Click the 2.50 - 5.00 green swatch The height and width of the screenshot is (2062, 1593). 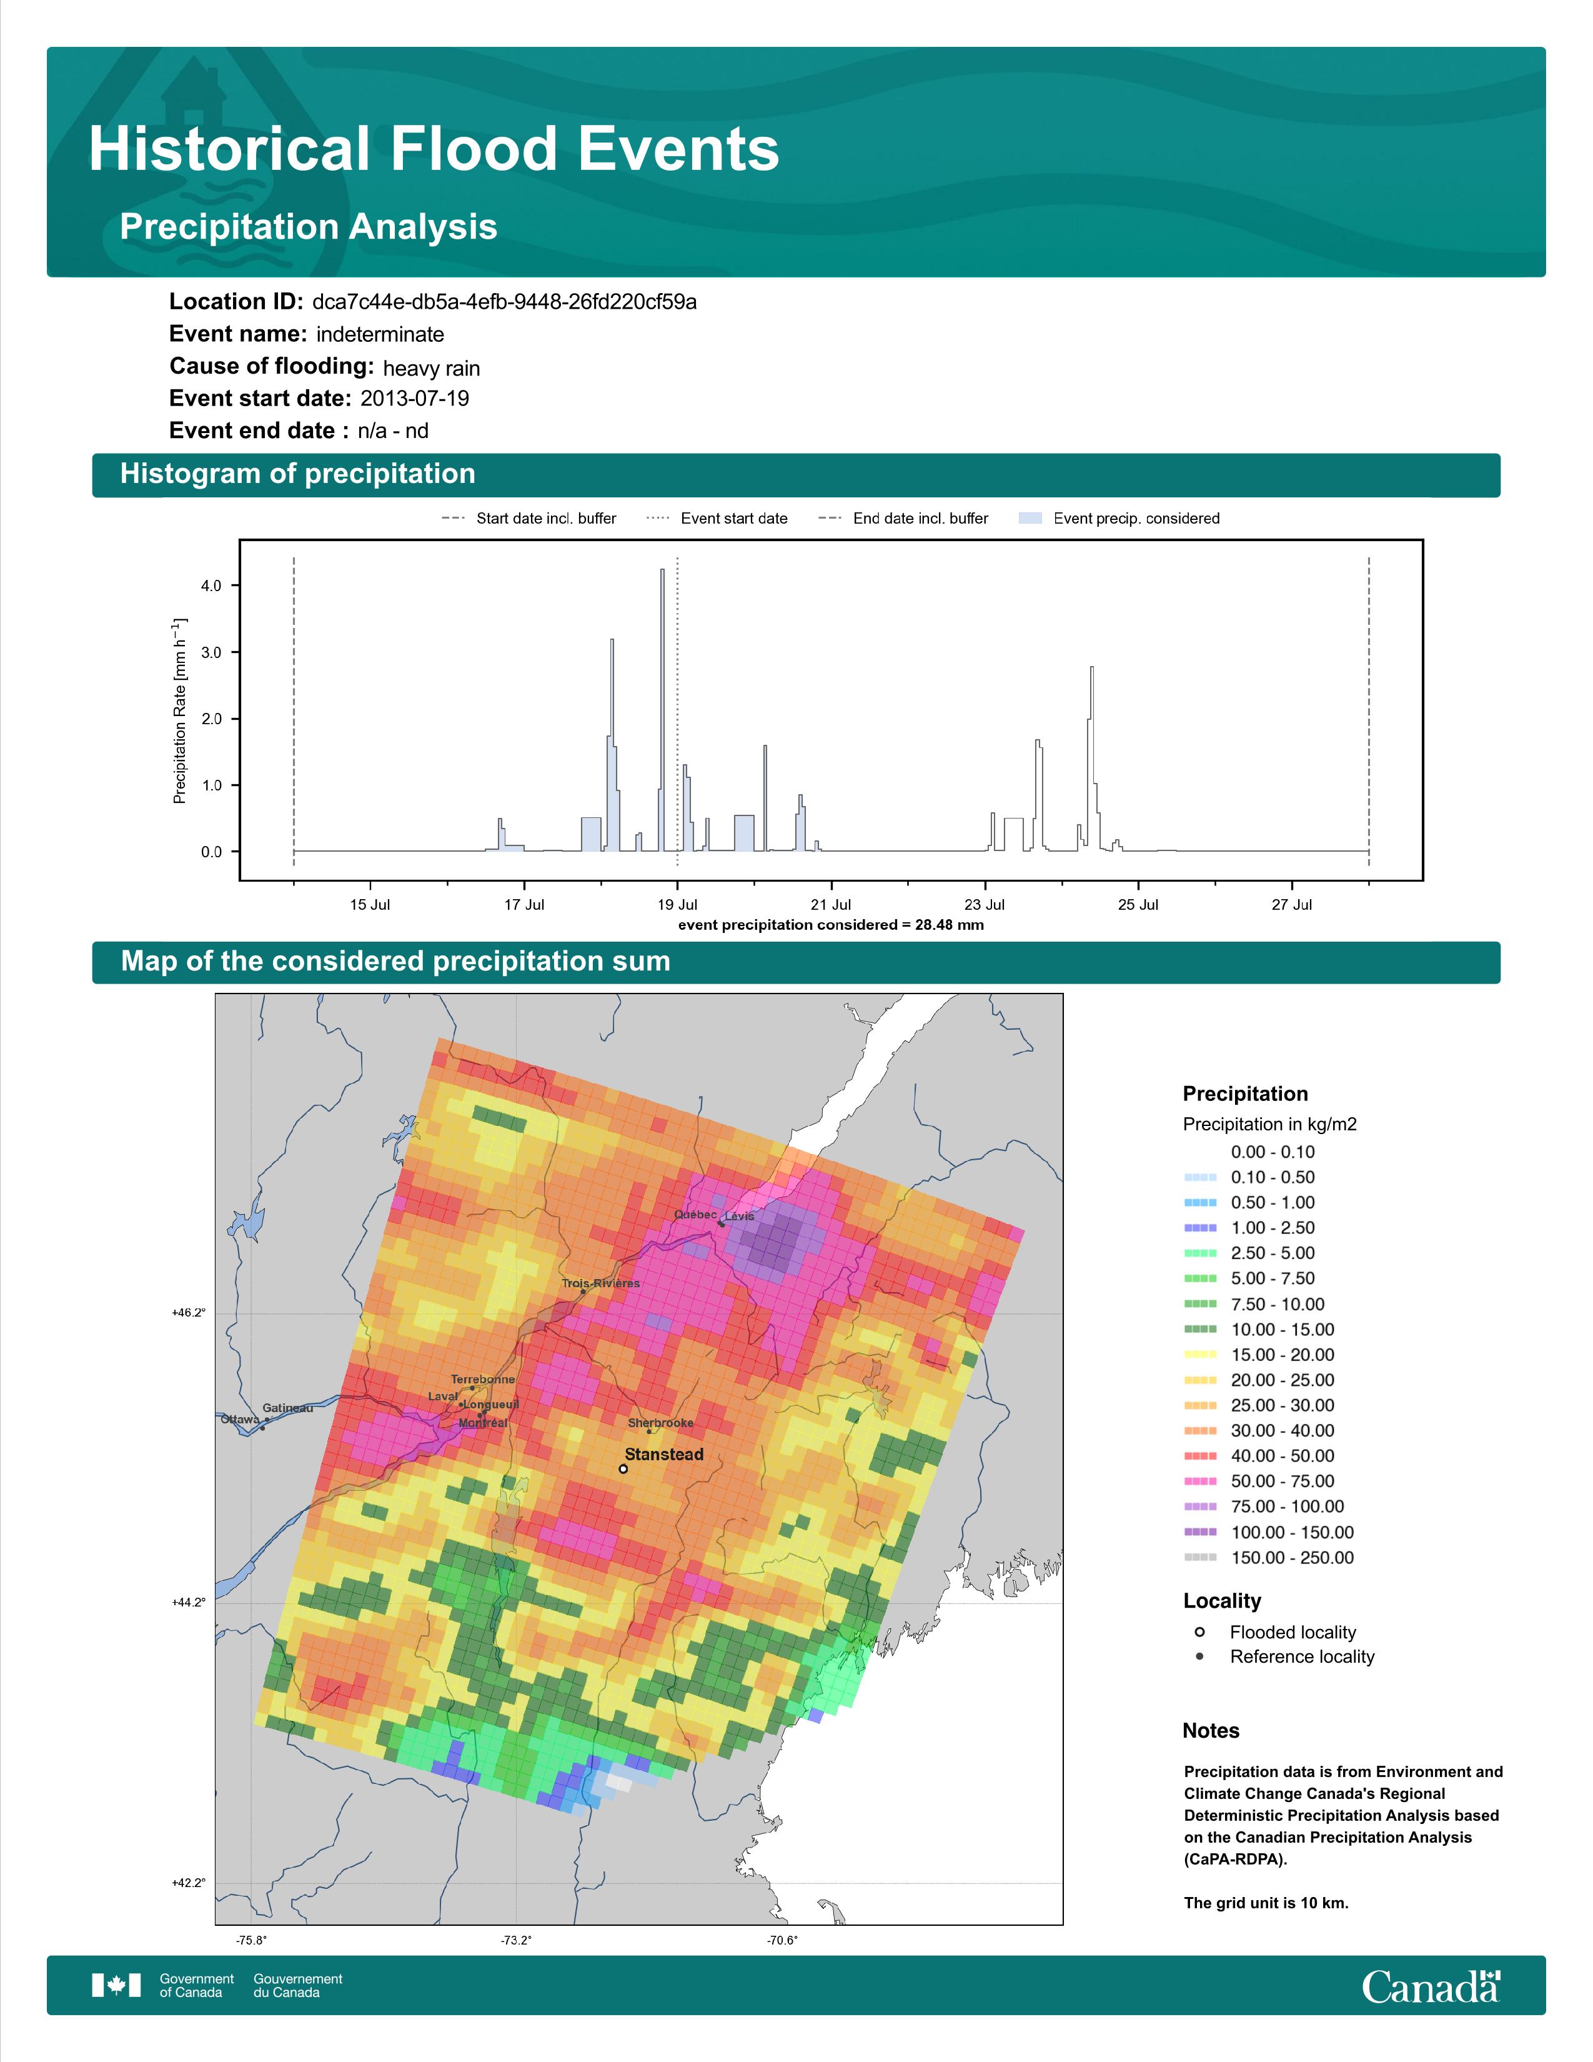[x=1199, y=1254]
